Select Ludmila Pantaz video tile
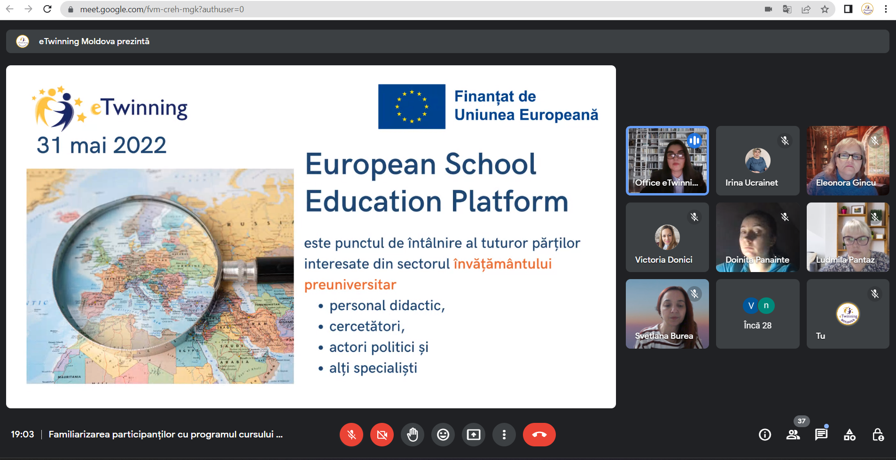 848,237
